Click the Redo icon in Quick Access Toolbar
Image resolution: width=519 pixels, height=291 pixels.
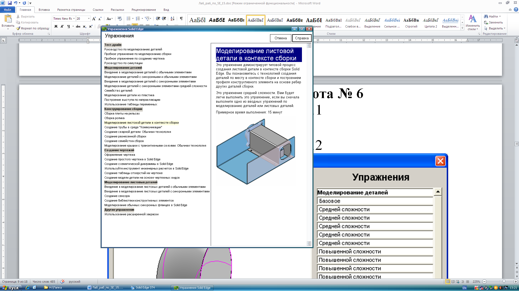pos(24,3)
